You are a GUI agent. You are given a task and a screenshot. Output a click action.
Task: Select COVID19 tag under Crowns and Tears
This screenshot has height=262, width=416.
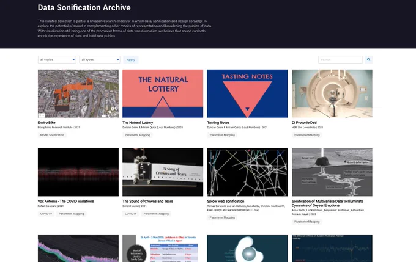(130, 214)
